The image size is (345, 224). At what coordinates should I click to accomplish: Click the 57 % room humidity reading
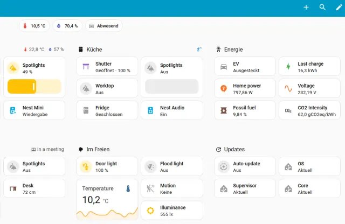click(x=56, y=50)
